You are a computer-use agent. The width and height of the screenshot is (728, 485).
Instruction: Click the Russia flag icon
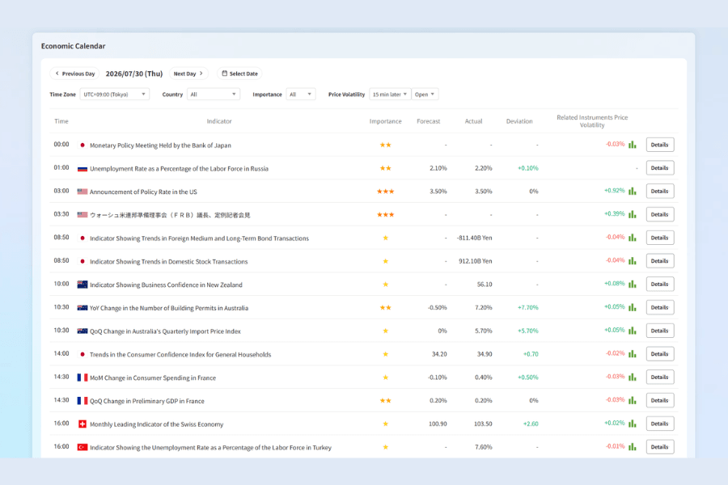point(83,168)
